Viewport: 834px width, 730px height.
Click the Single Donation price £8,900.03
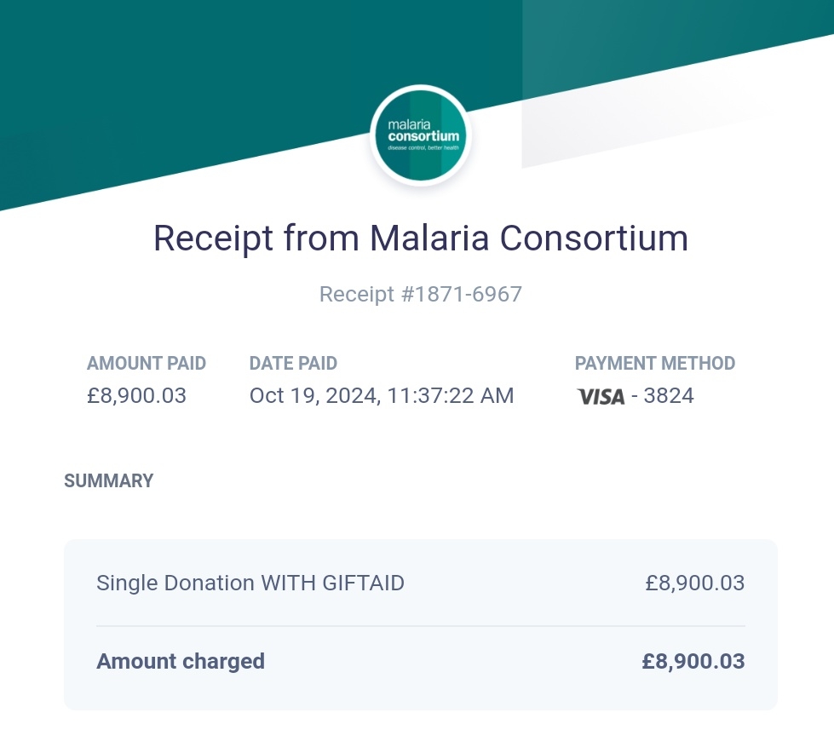(x=694, y=583)
